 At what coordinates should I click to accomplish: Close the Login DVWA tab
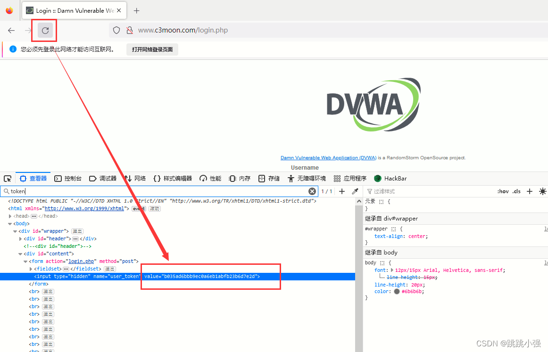point(119,10)
